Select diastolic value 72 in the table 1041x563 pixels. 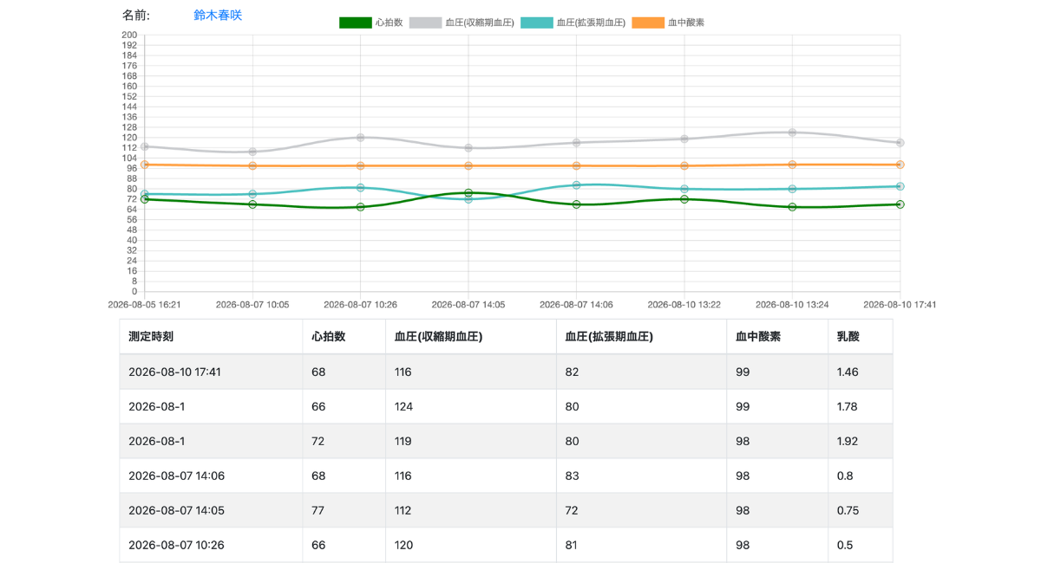[x=641, y=510]
